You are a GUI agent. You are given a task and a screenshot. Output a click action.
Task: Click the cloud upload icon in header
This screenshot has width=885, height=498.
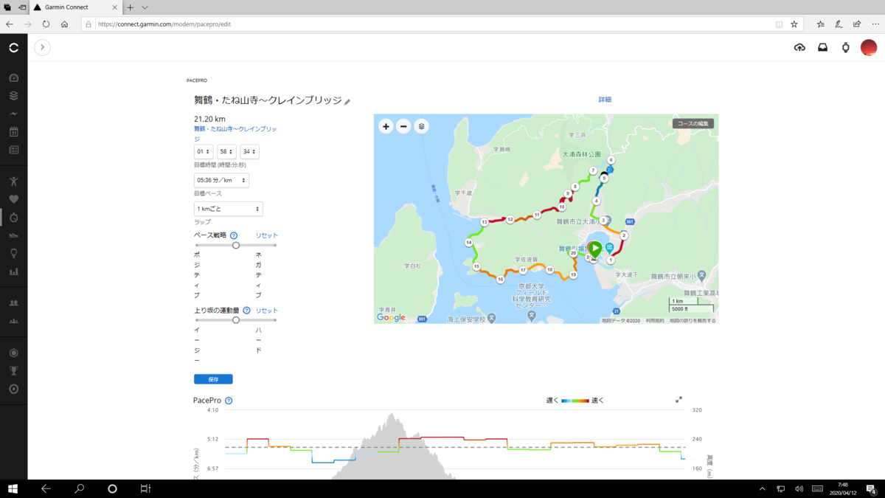coord(799,47)
